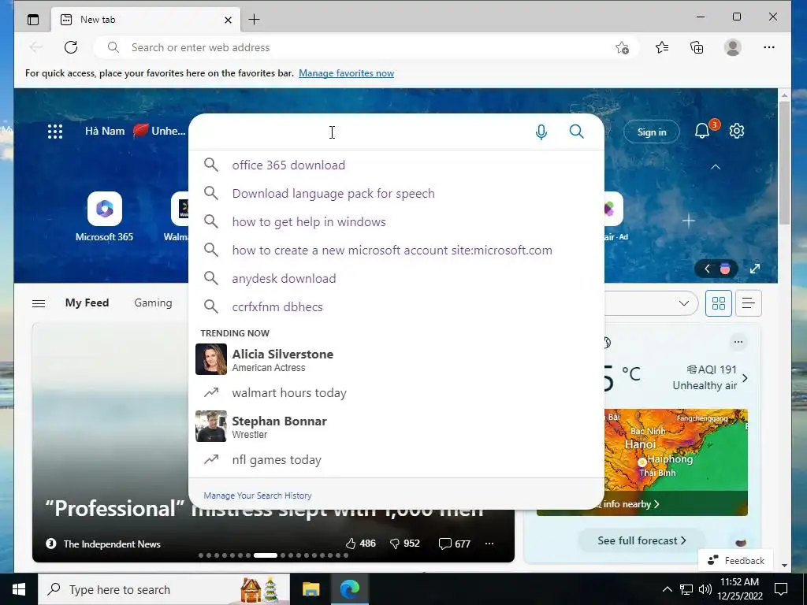Screen dimensions: 807x605
Task: Expand background image fullscreen arrow
Action: [x=754, y=269]
